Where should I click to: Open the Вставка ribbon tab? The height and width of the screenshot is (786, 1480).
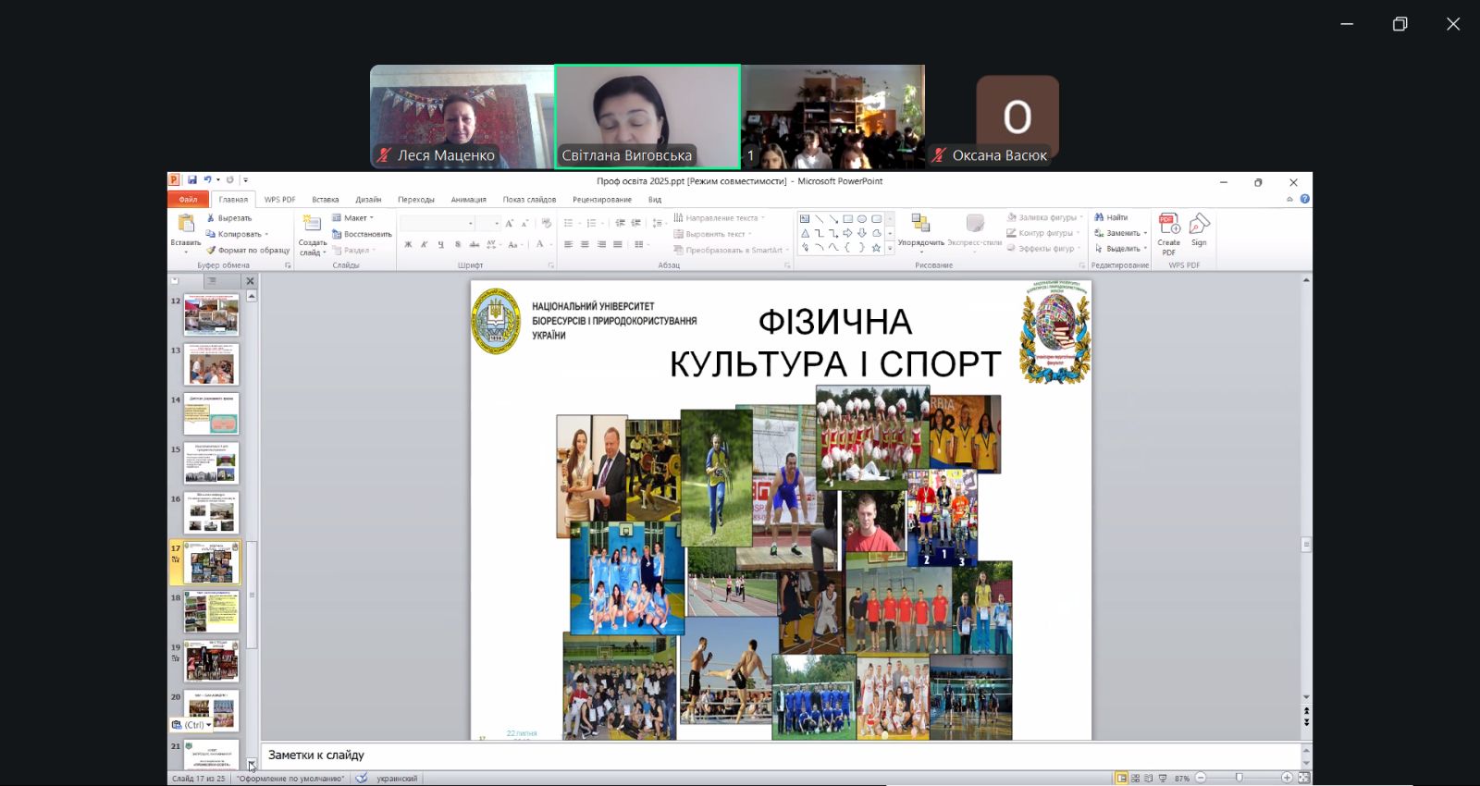tap(325, 200)
